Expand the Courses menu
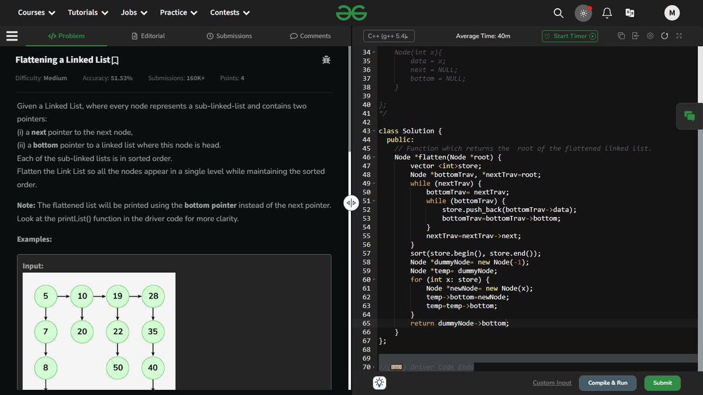Image resolution: width=703 pixels, height=395 pixels. [x=36, y=12]
